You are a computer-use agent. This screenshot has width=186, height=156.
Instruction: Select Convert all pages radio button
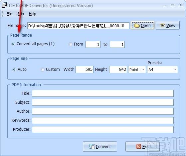13,44
